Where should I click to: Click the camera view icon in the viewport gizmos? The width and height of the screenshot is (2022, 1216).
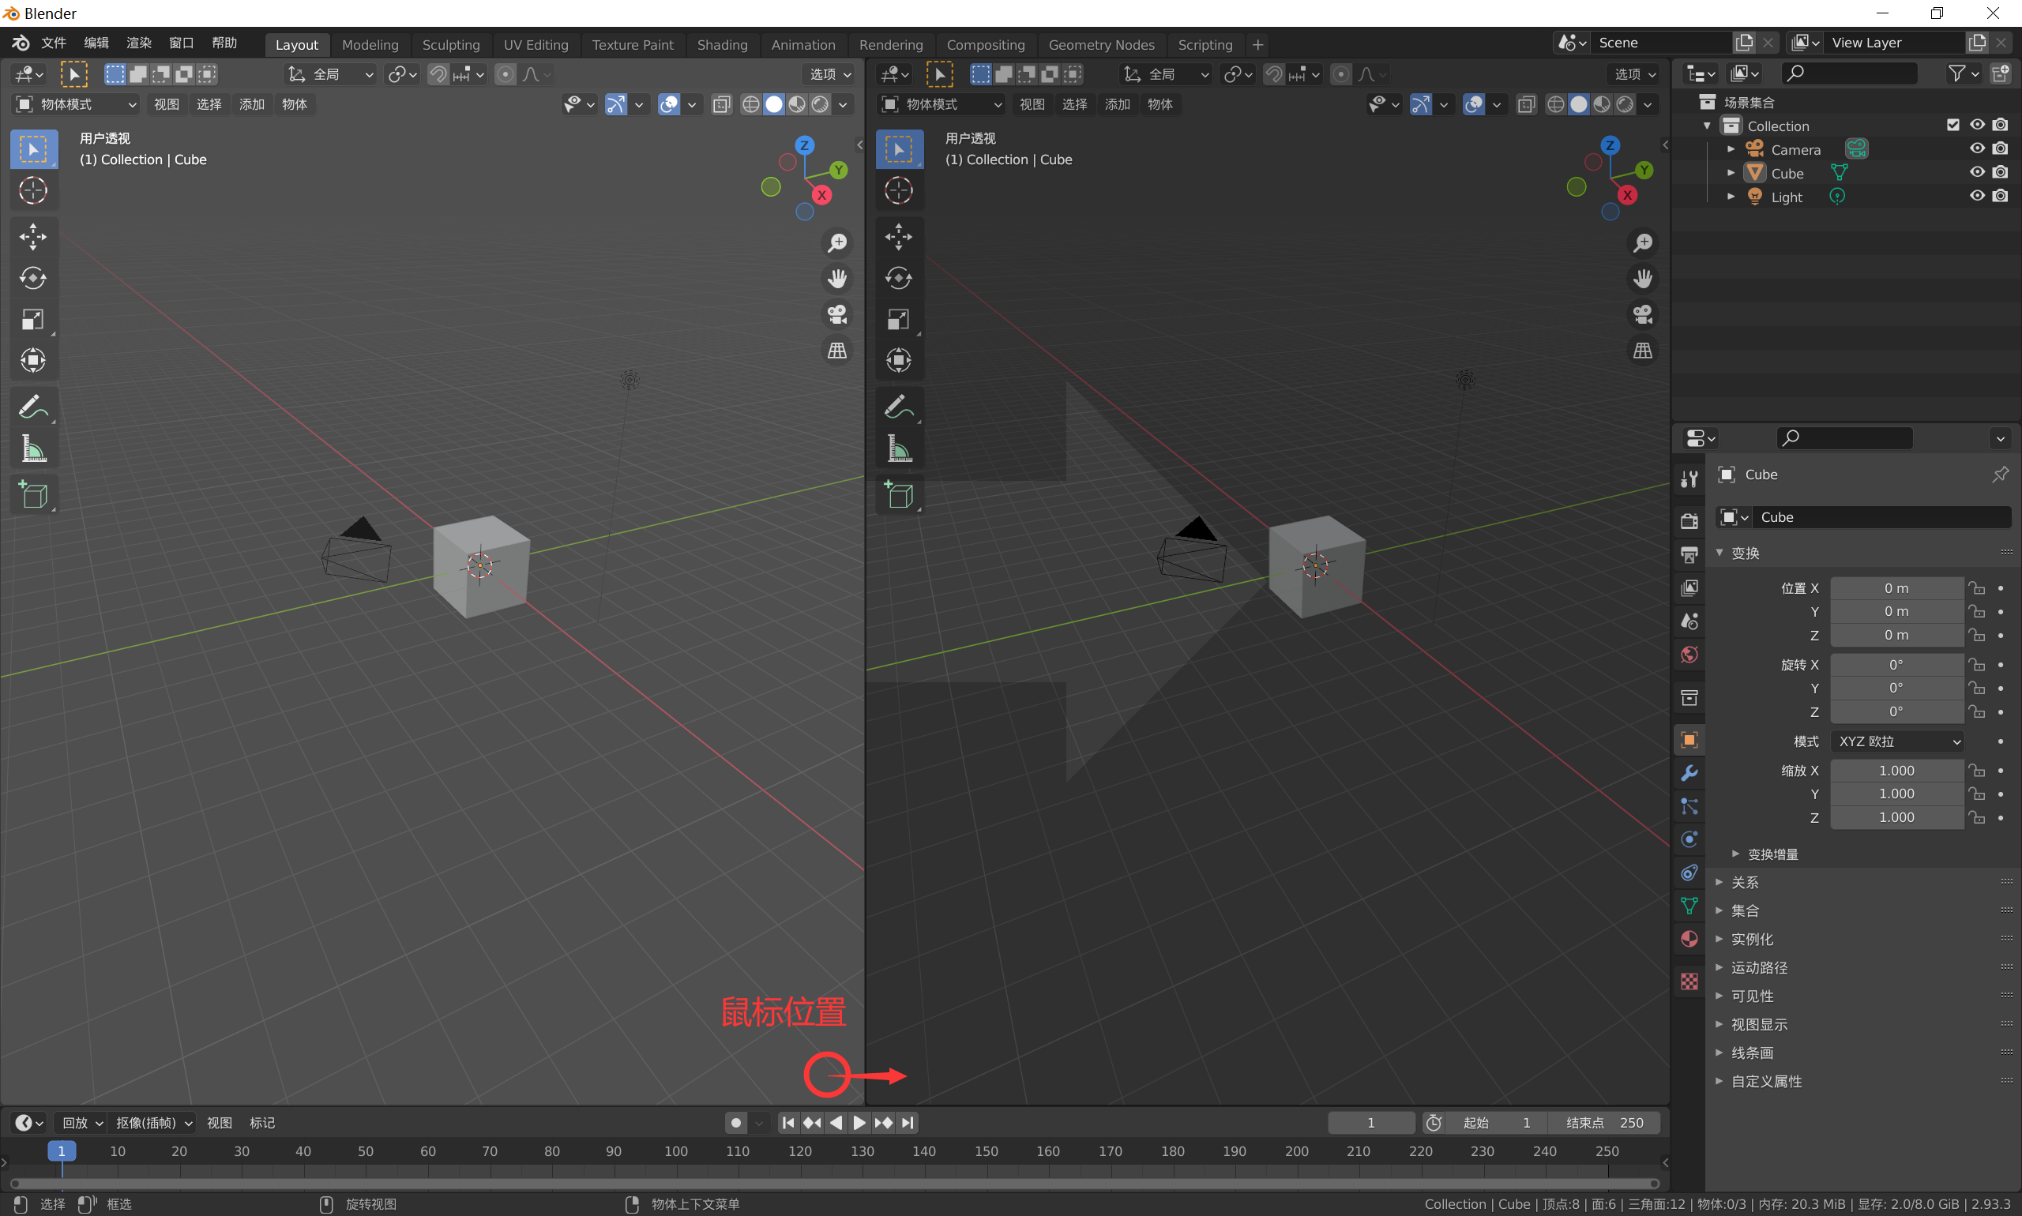pyautogui.click(x=838, y=313)
